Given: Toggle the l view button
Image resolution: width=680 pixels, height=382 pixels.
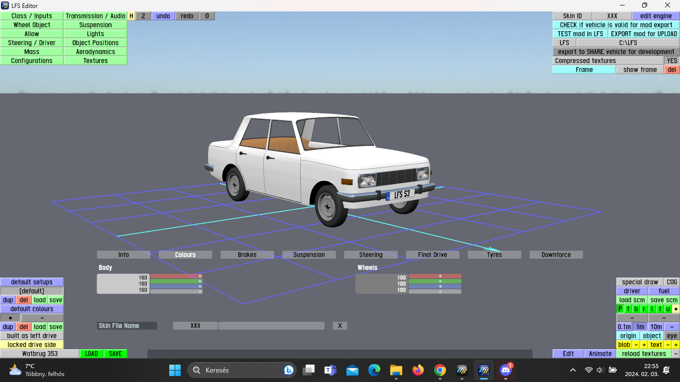Looking at the screenshot, I should click(x=652, y=309).
